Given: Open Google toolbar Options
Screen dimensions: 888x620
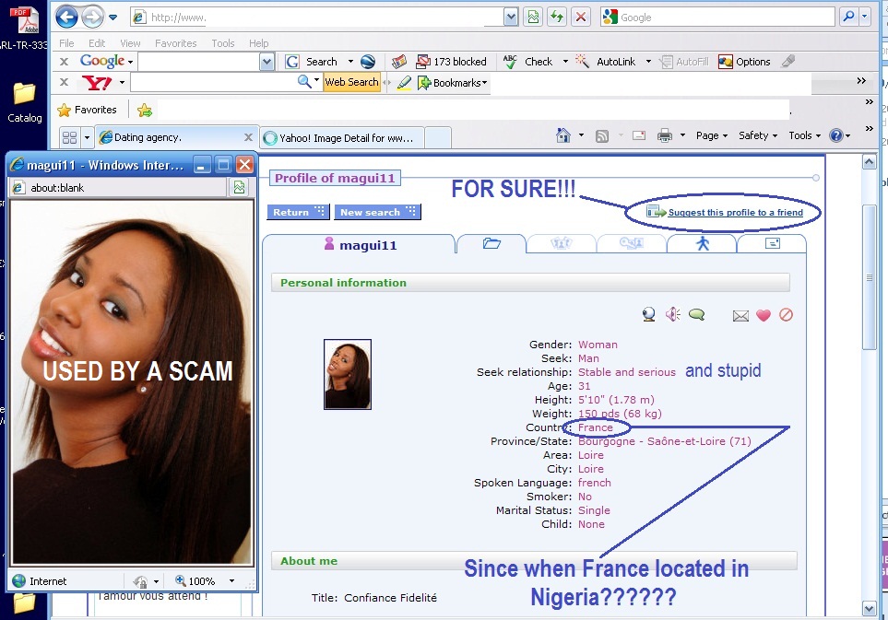Looking at the screenshot, I should 744,62.
